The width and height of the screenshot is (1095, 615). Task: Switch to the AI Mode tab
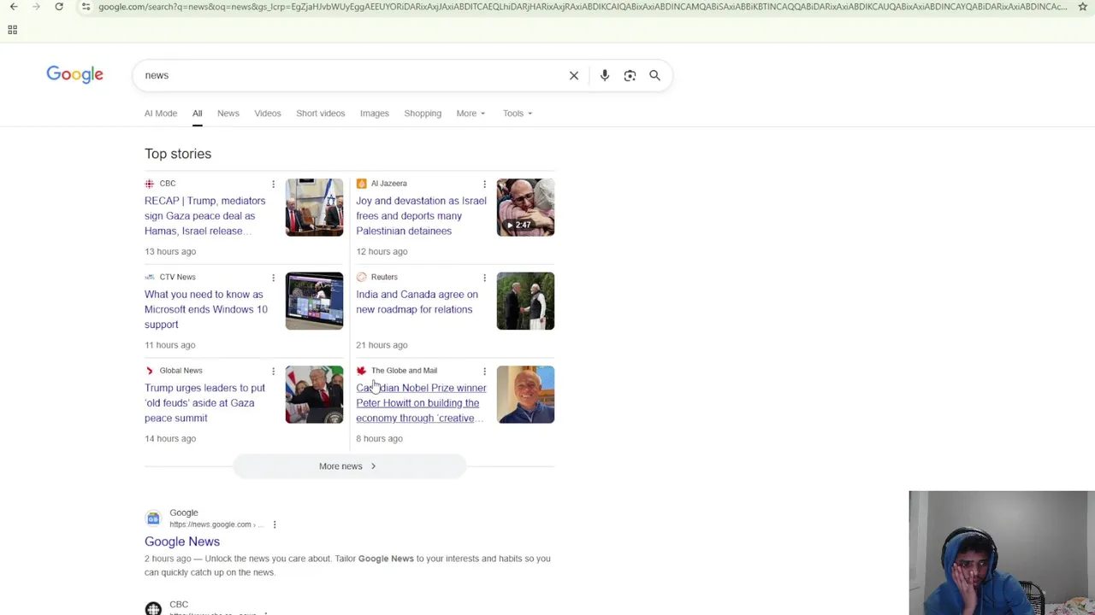[161, 113]
